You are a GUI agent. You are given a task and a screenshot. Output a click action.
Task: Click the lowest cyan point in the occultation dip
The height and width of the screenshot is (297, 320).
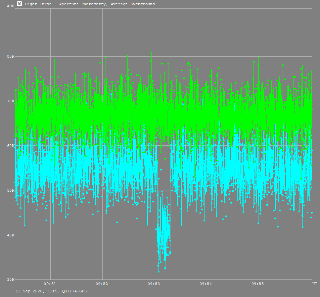coord(159,272)
